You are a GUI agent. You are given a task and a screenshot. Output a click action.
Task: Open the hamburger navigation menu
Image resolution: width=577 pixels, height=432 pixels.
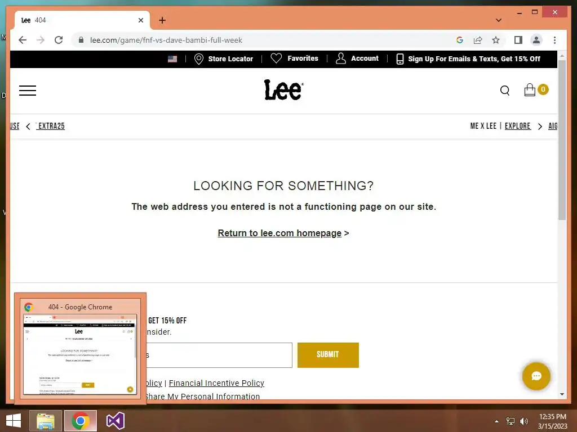pos(28,91)
